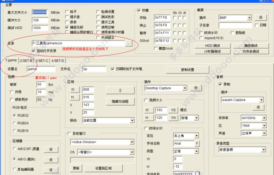Toggle the 提示音 checkbox
274x175 pixels.
(x=67, y=17)
